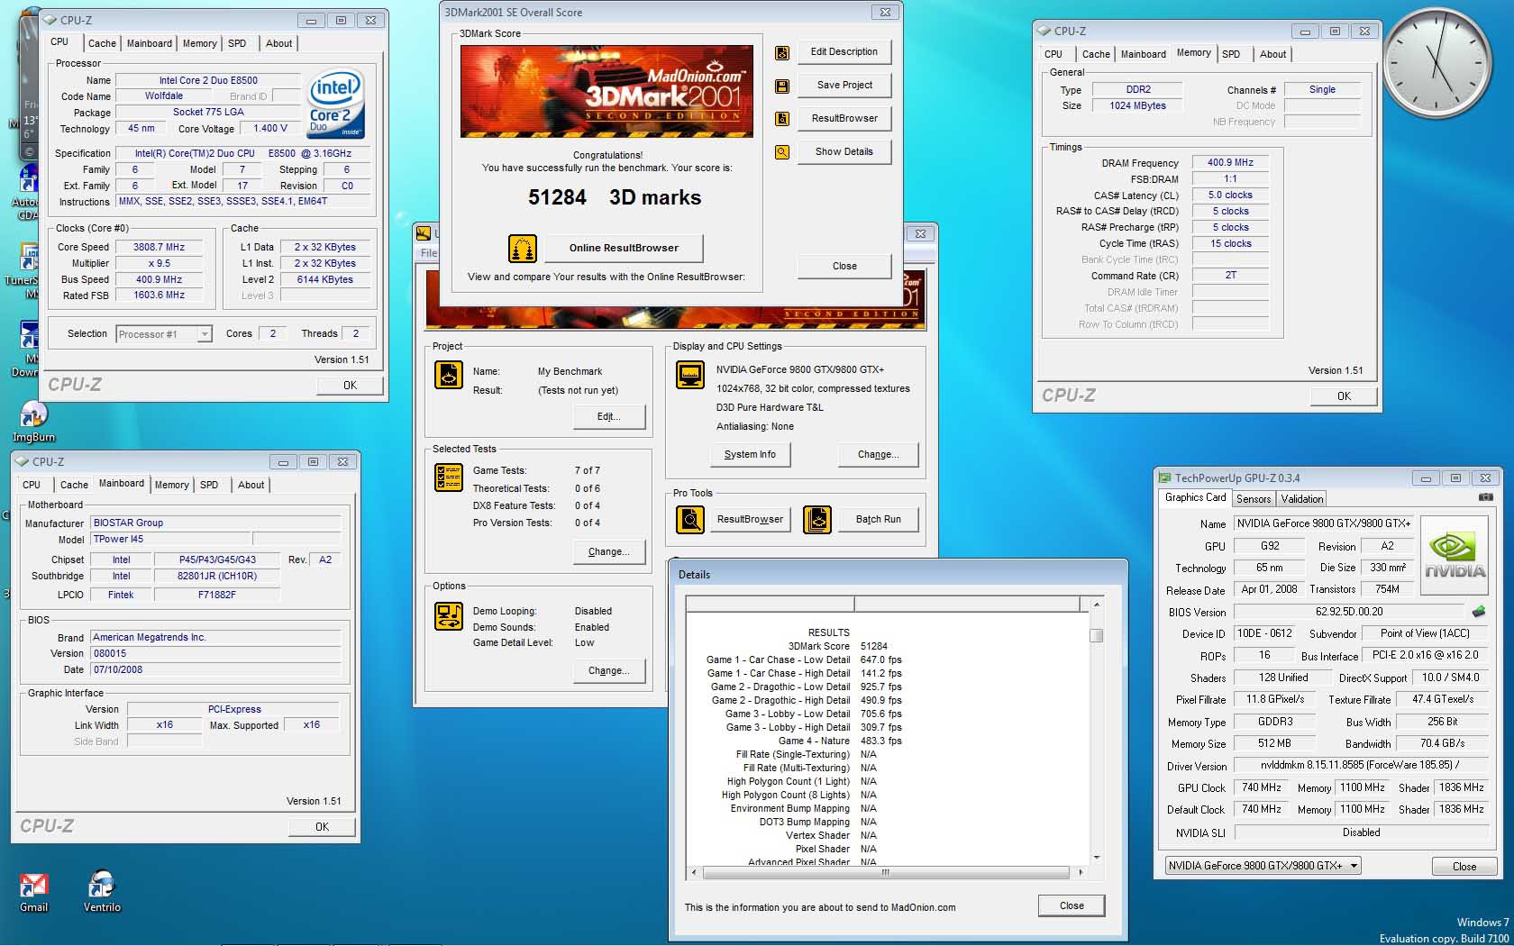
Task: Click the DRAM Frequency value 400.9 MHz
Action: [x=1230, y=163]
